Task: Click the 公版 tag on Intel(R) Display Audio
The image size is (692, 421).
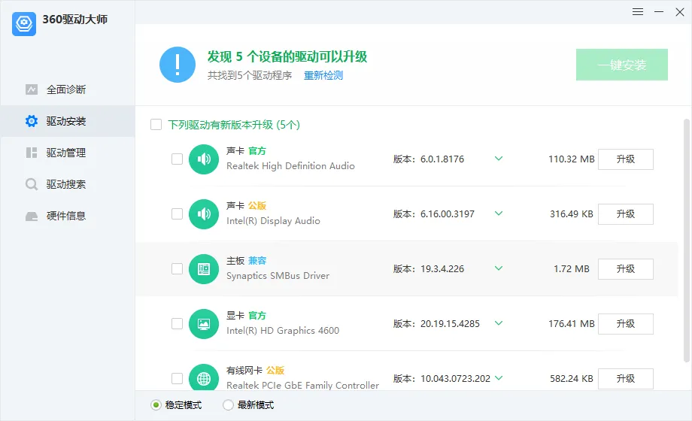Action: tap(257, 206)
